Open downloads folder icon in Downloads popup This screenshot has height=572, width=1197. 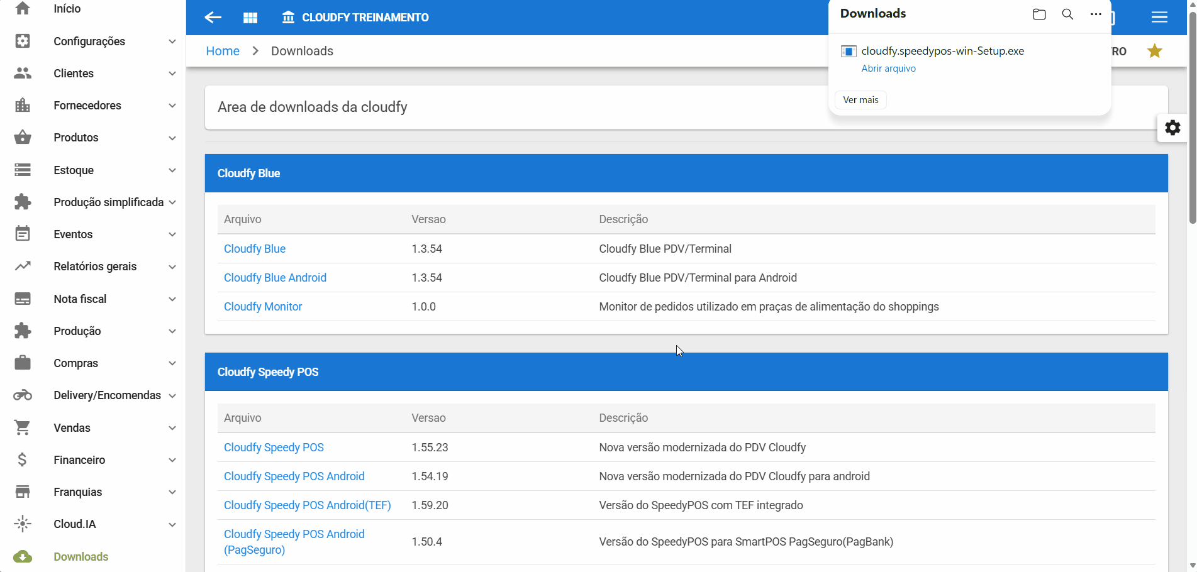tap(1039, 14)
